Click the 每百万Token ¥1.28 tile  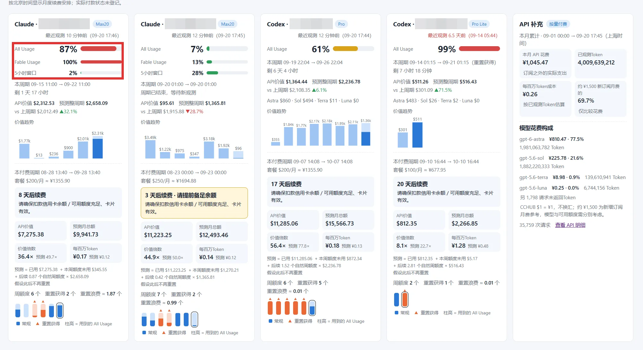(474, 242)
